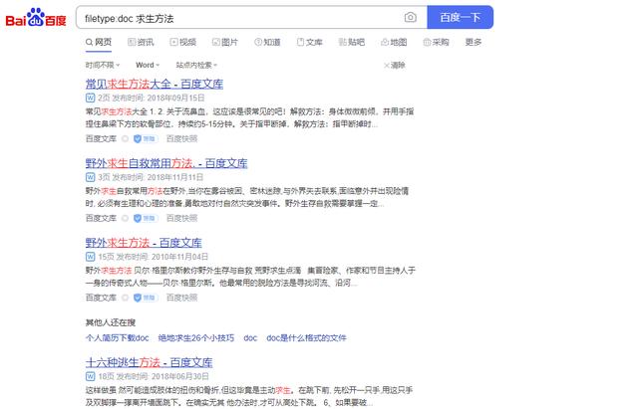Image resolution: width=638 pixels, height=409 pixels.
Task: Open result 野外求生方法 - 百度文库
Action: pos(144,243)
